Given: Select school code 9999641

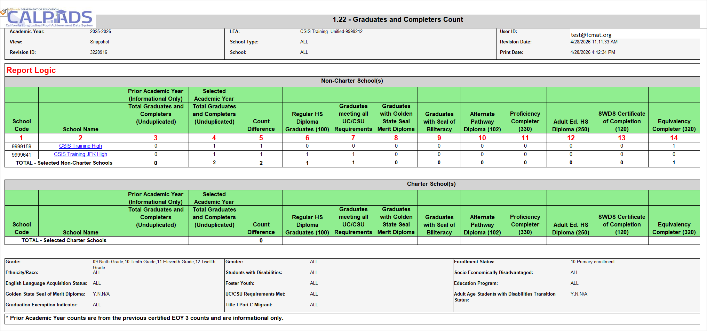Looking at the screenshot, I should click(x=22, y=155).
